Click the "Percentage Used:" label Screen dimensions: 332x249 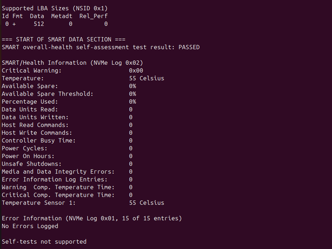30,102
